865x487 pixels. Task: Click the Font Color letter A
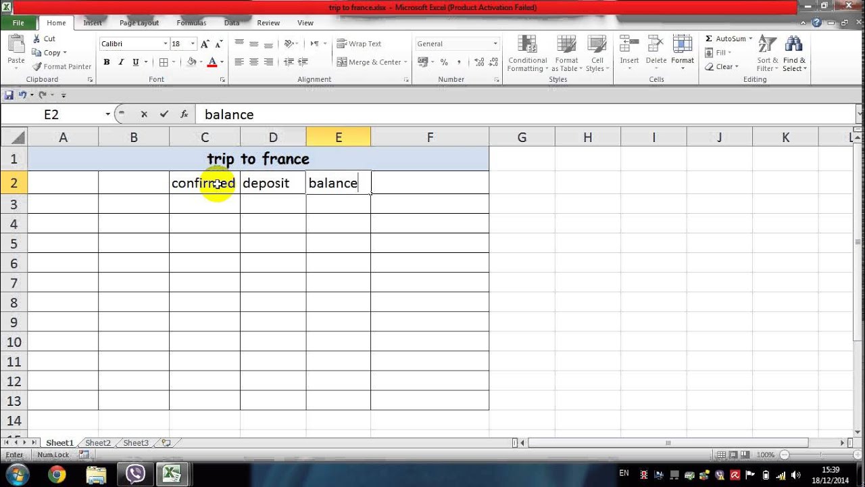pos(212,62)
